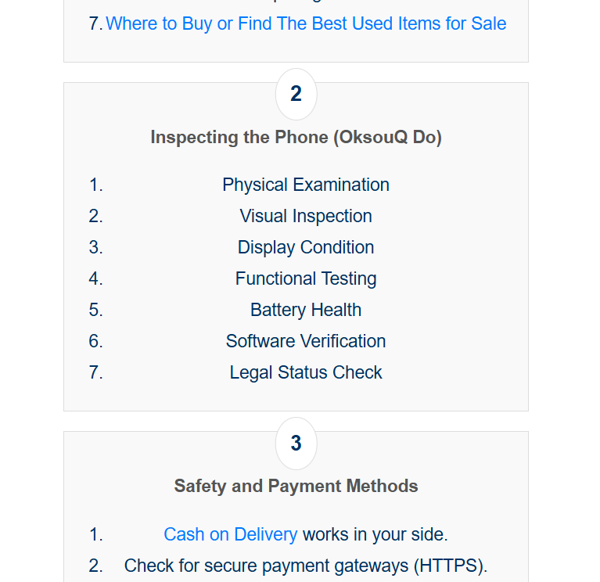Select the Inspecting the Phone heading

tap(296, 138)
